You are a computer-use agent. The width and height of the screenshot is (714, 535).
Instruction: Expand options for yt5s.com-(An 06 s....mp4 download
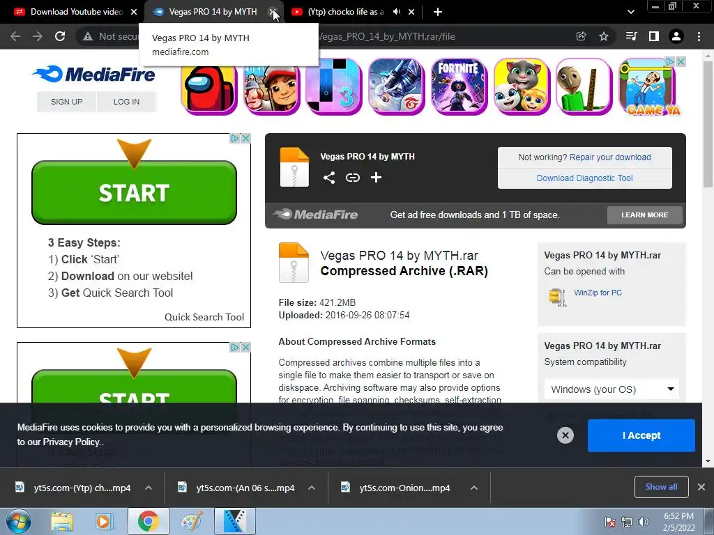(x=312, y=488)
